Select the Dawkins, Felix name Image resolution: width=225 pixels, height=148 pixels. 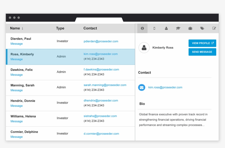(21, 70)
